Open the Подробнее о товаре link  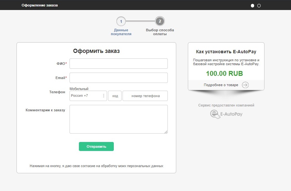221,85
